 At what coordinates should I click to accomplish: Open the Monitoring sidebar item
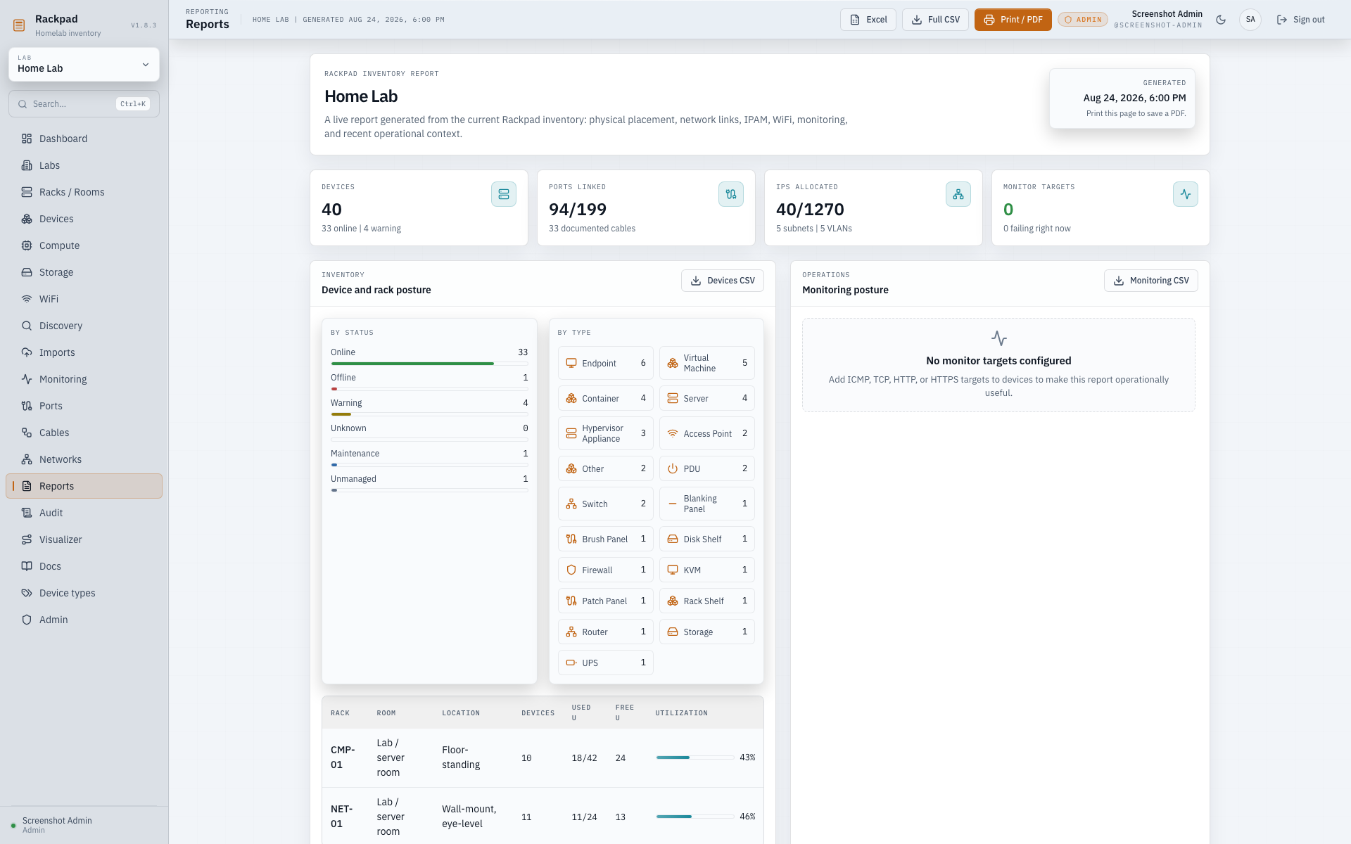pos(84,379)
